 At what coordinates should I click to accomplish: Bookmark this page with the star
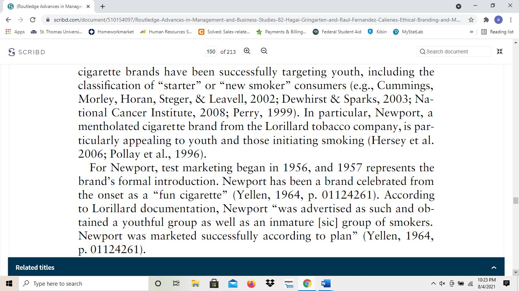coord(471,20)
